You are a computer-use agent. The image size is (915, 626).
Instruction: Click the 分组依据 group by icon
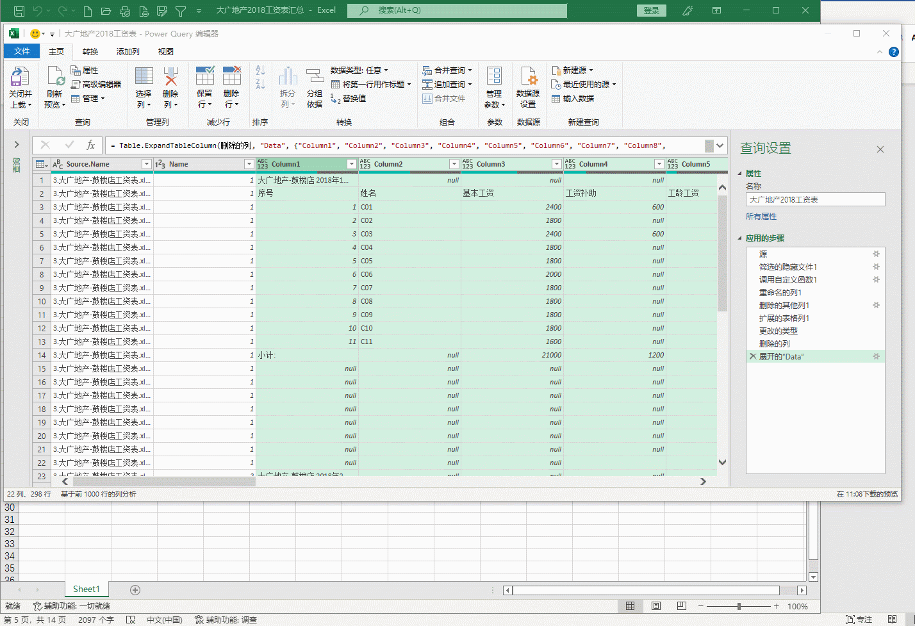click(x=315, y=76)
